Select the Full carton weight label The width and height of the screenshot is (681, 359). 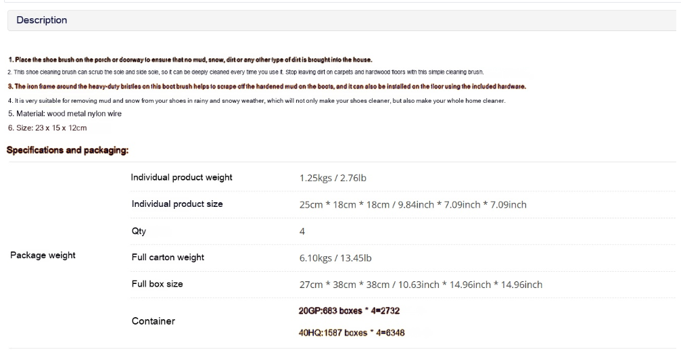[168, 258]
